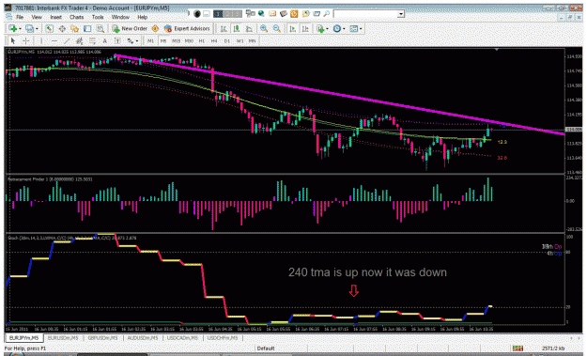Switch to candlestick chart icon
Image resolution: width=587 pixels, height=356 pixels.
237,28
